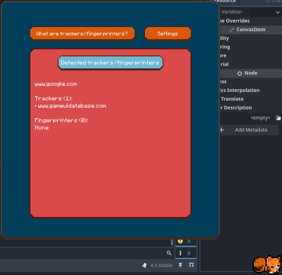The height and width of the screenshot is (275, 282).
Task: Toggle the warnings filter with yellow icon
Action: pyautogui.click(x=186, y=241)
